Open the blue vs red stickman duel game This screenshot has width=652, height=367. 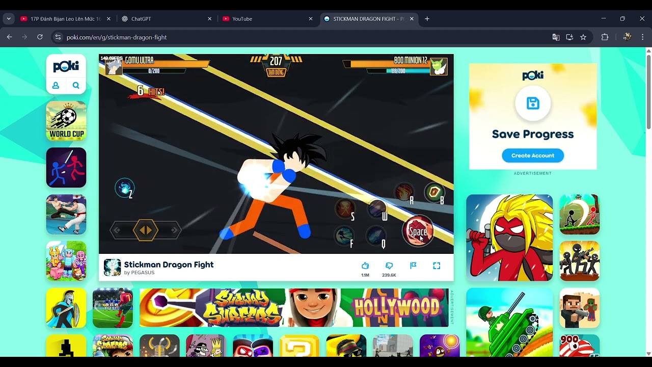click(x=66, y=168)
